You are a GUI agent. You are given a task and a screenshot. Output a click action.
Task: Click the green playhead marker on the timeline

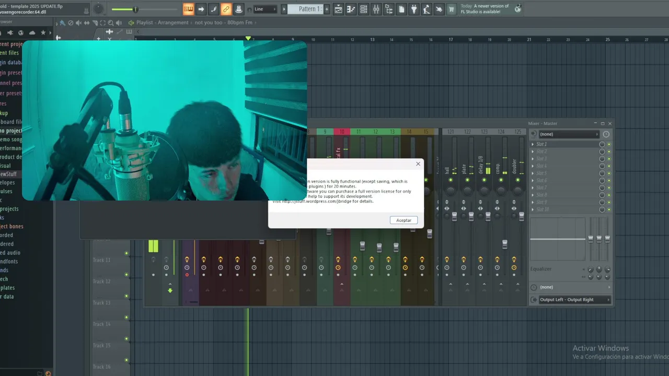tap(248, 39)
